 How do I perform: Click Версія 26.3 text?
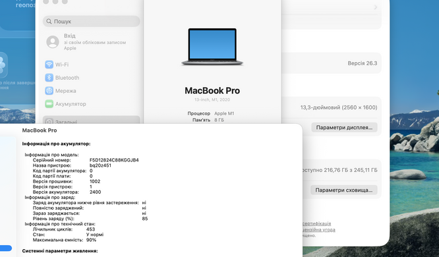pyautogui.click(x=363, y=63)
